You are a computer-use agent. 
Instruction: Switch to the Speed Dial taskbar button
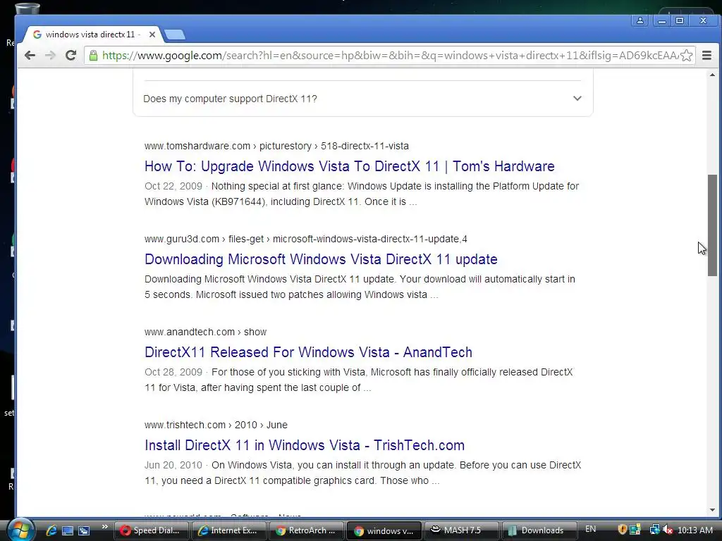[x=151, y=530]
